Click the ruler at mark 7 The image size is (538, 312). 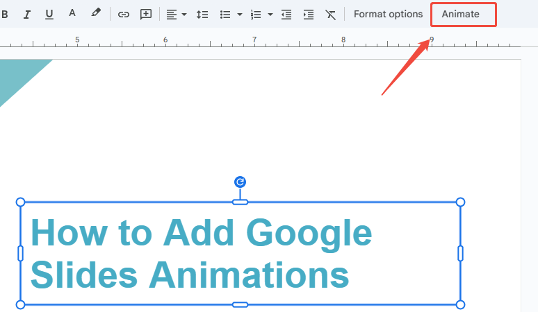click(x=254, y=40)
